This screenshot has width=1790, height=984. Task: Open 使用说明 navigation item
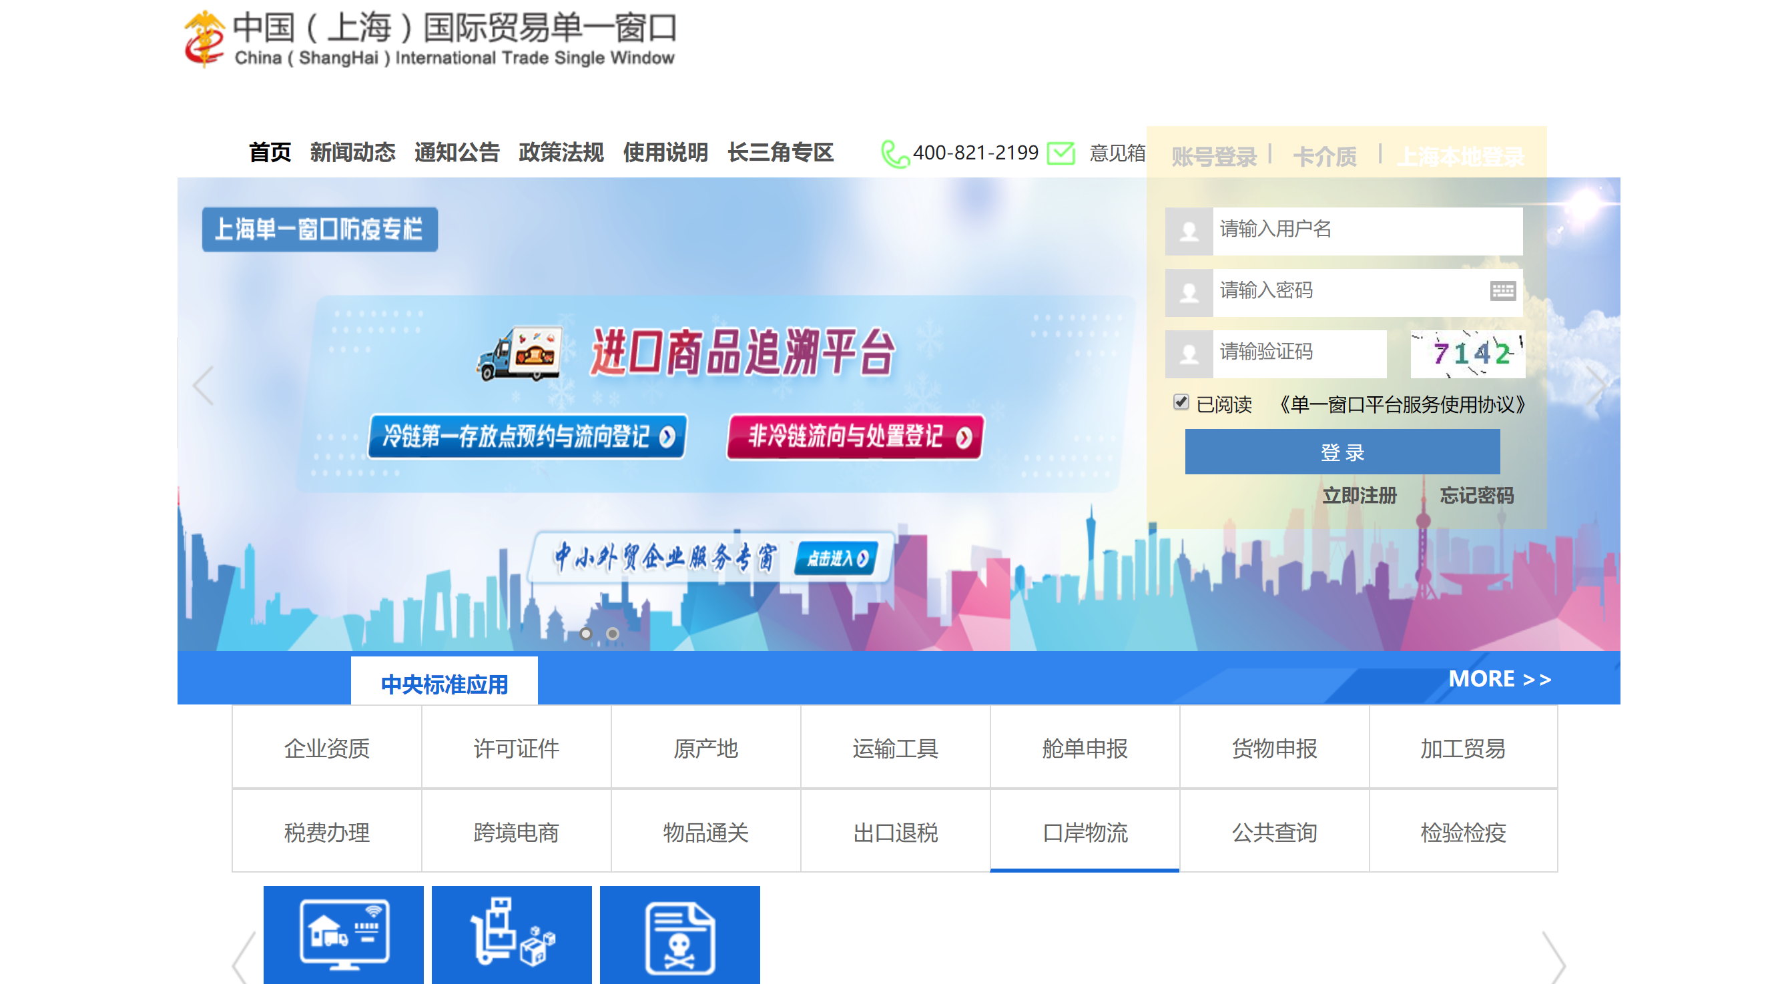pyautogui.click(x=665, y=152)
